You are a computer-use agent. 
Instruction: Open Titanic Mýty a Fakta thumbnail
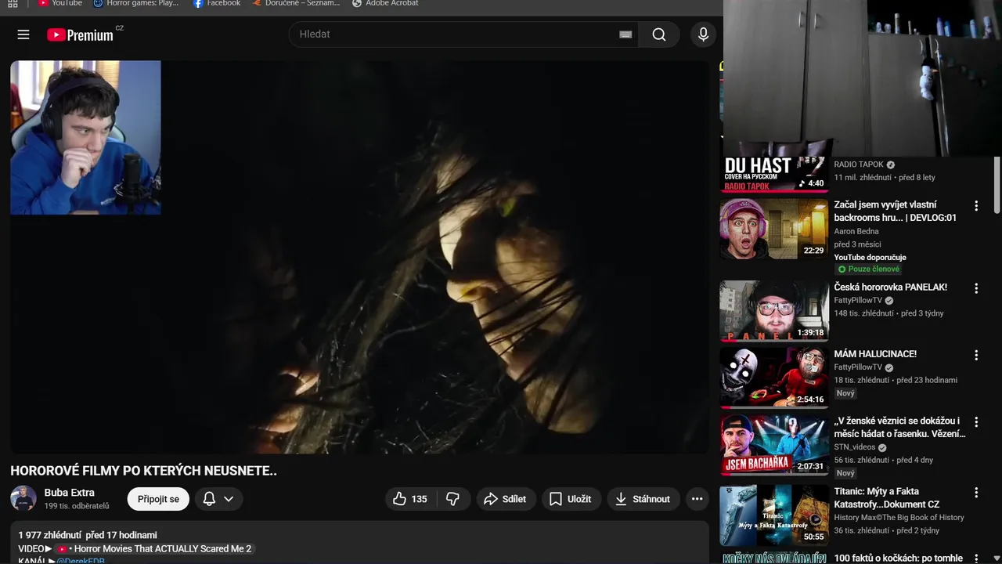coord(774,515)
